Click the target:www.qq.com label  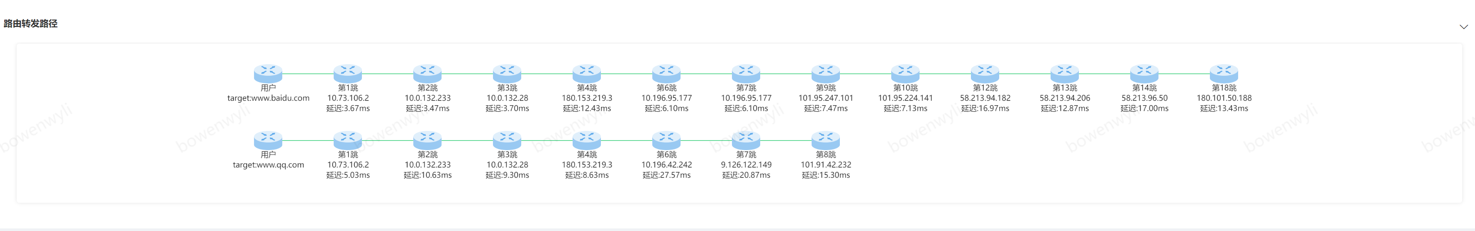(x=268, y=165)
